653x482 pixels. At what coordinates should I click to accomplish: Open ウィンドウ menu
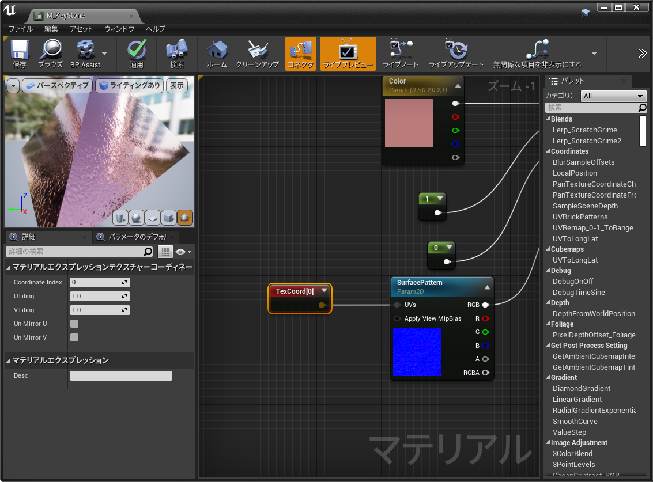tap(119, 29)
